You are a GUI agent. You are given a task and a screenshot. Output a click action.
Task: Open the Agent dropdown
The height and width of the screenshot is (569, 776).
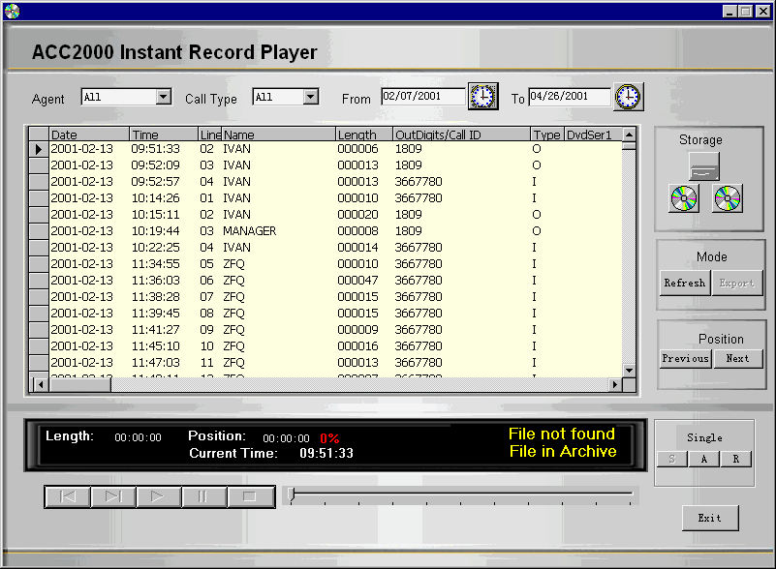[x=164, y=97]
